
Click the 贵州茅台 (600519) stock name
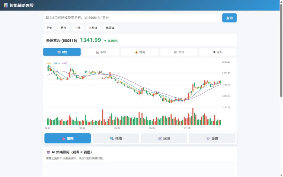click(x=62, y=41)
